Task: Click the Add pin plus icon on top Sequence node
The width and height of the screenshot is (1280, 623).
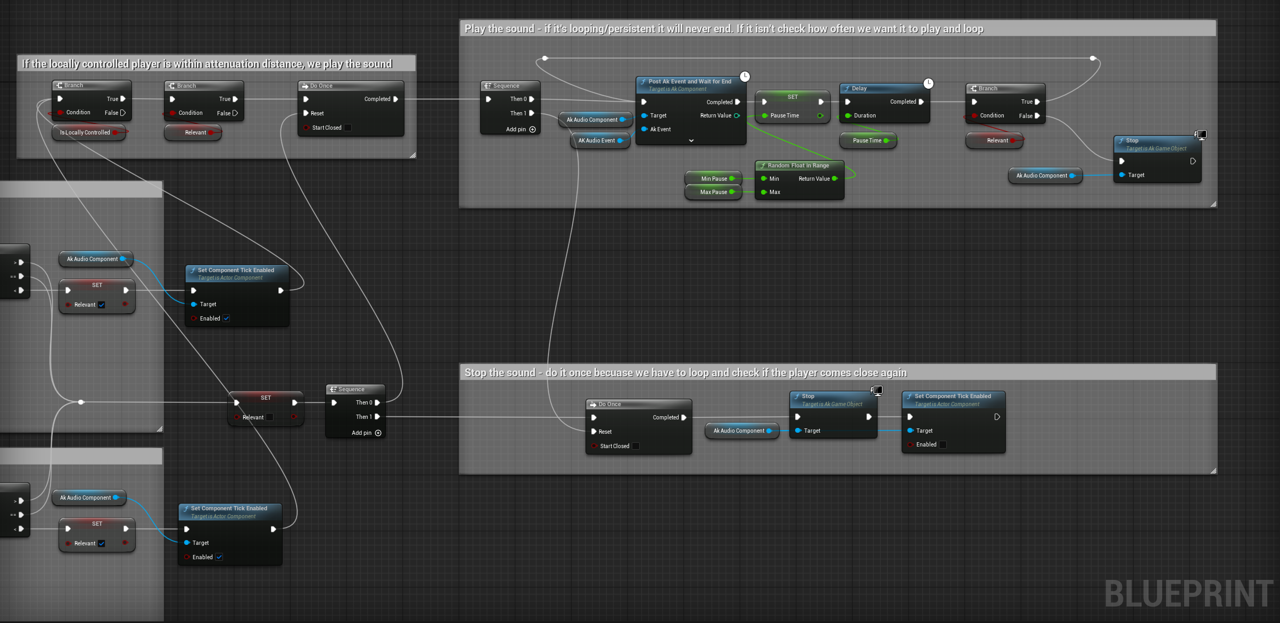Action: click(x=532, y=129)
